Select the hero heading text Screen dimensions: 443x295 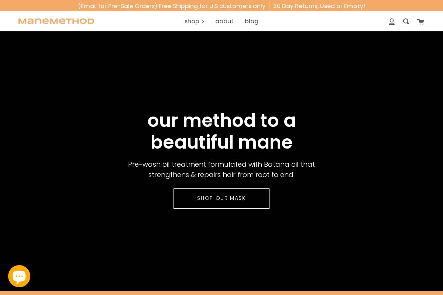221,131
